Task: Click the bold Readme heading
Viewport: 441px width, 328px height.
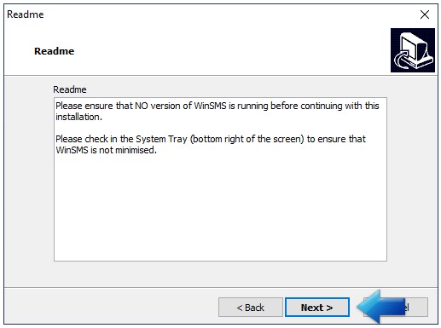Action: 54,51
